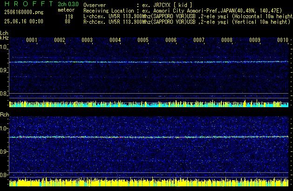
Task: Click the Lch cyan-yellow intensity bar graph
Action: coord(149,103)
